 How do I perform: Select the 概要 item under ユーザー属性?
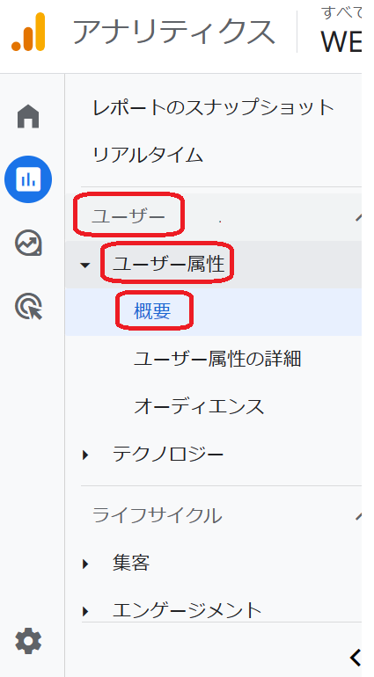(x=152, y=311)
